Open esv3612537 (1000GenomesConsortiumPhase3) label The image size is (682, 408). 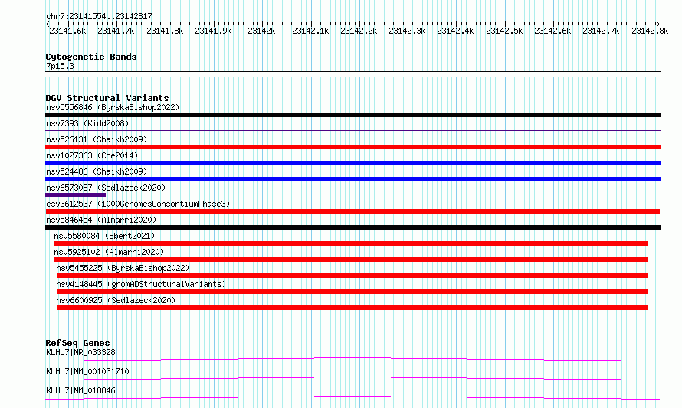(138, 204)
